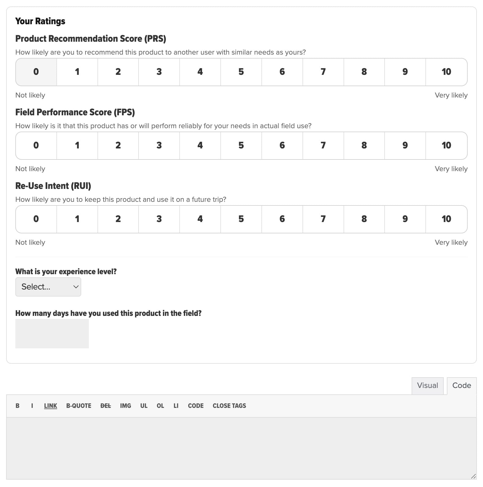
Task: Insert an image with IMG
Action: point(125,405)
